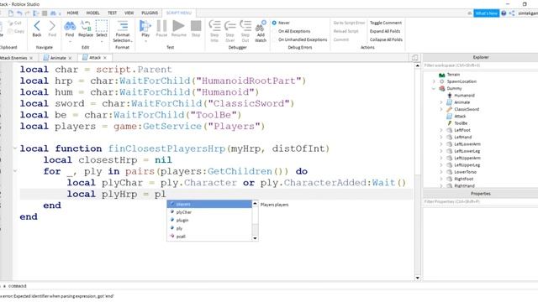Viewport: 538px width, 302px height.
Task: Click the Terrain icon in Explorer
Action: [x=442, y=75]
